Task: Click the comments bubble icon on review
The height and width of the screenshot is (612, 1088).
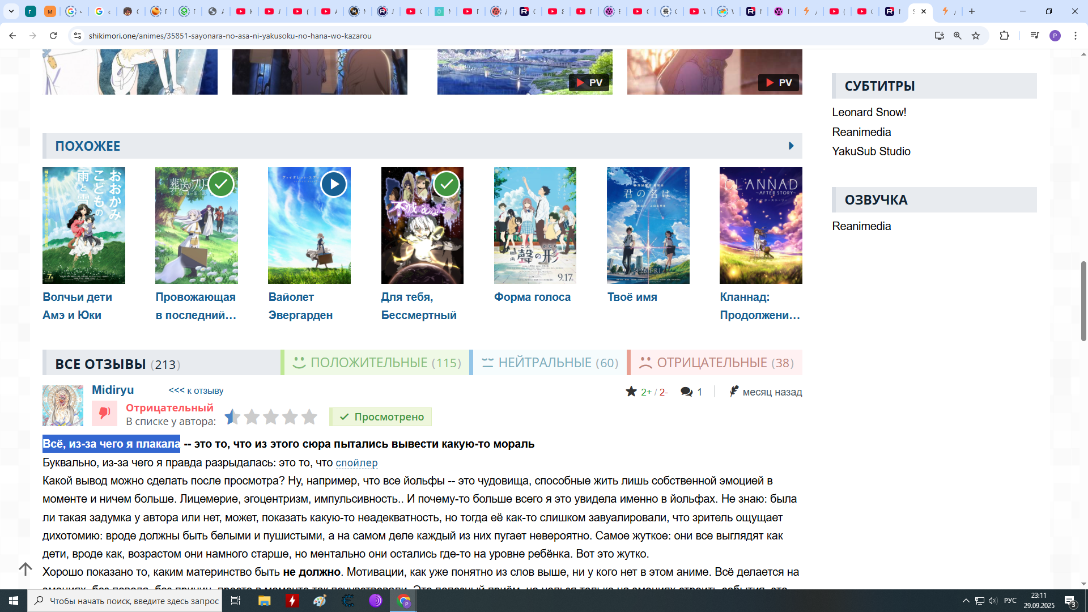Action: coord(686,392)
